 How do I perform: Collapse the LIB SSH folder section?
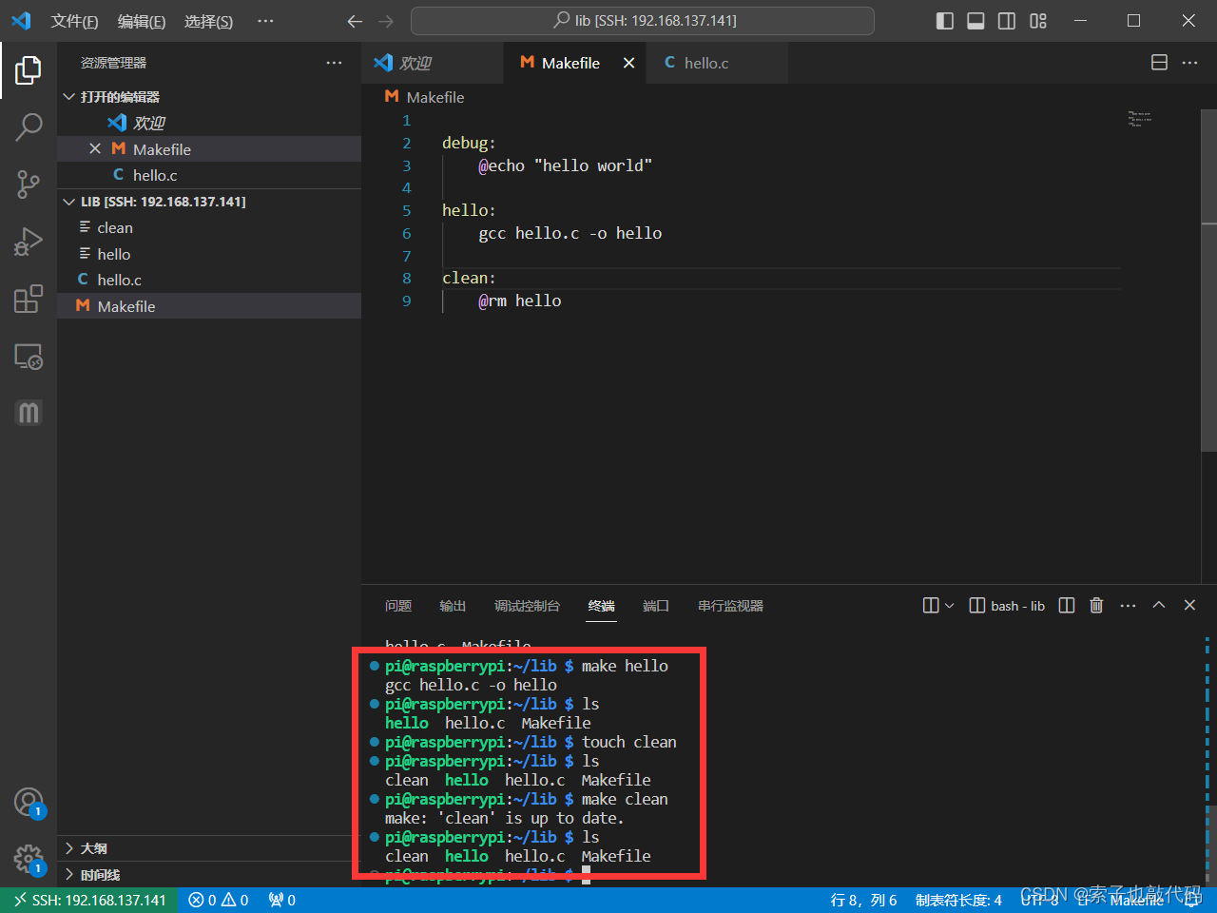pos(209,202)
